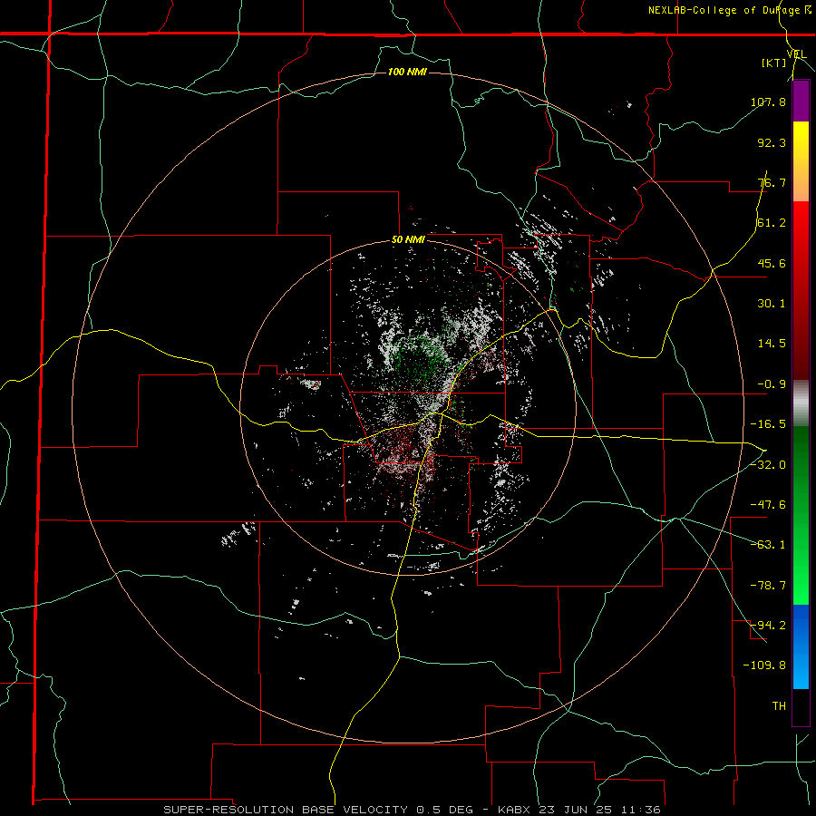Click the 45.6 velocity scale value
816x816 pixels.
point(772,263)
